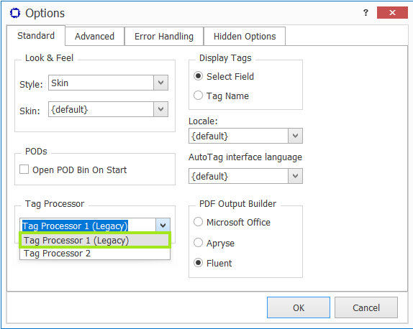
Task: Go to the Hidden Options tab
Action: pos(245,37)
